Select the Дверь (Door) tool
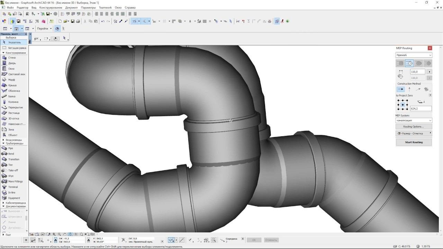 (x=12, y=63)
